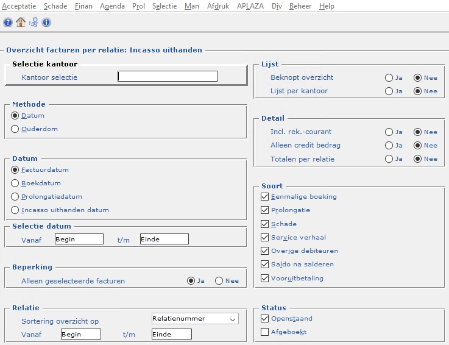Set Alleen geselecteerde facturen to Nee

coord(219,281)
